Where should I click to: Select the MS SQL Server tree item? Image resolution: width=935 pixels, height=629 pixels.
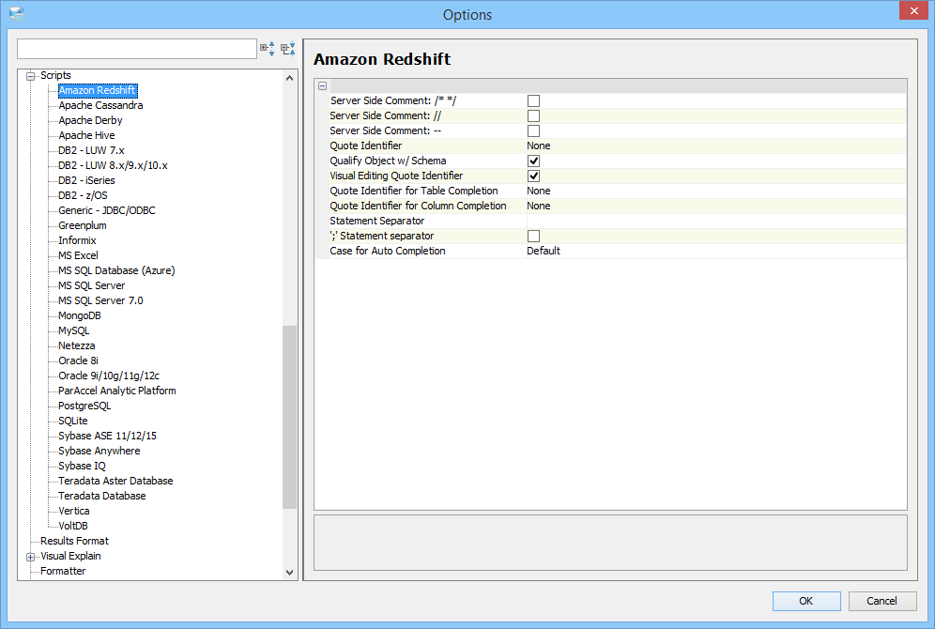tap(91, 285)
